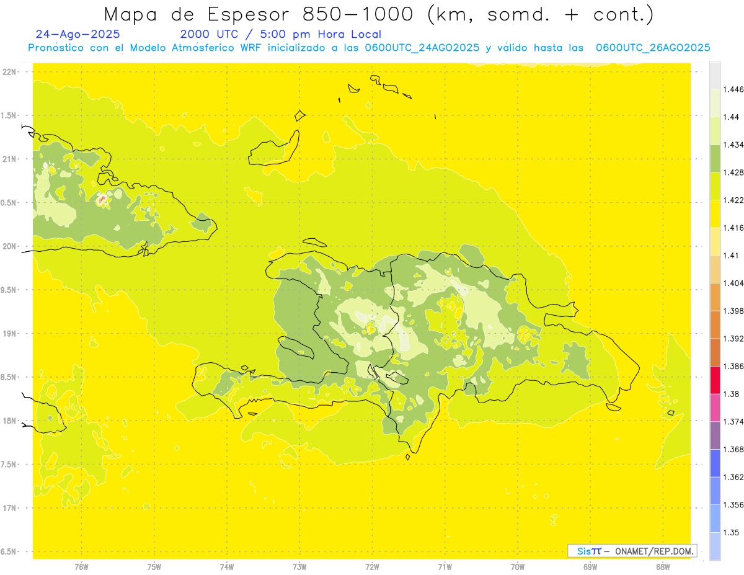Click the purple legend swatch between 1.368 and 1.374
The height and width of the screenshot is (575, 744).
coord(715,435)
